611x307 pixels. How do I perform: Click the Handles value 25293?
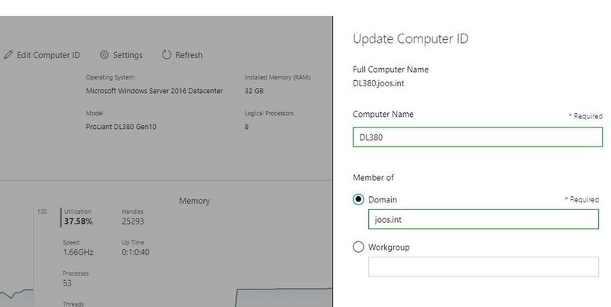[x=133, y=221]
